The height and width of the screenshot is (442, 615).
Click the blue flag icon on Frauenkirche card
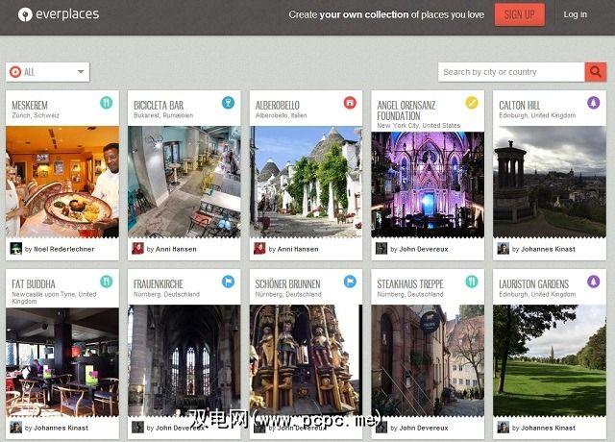(228, 282)
